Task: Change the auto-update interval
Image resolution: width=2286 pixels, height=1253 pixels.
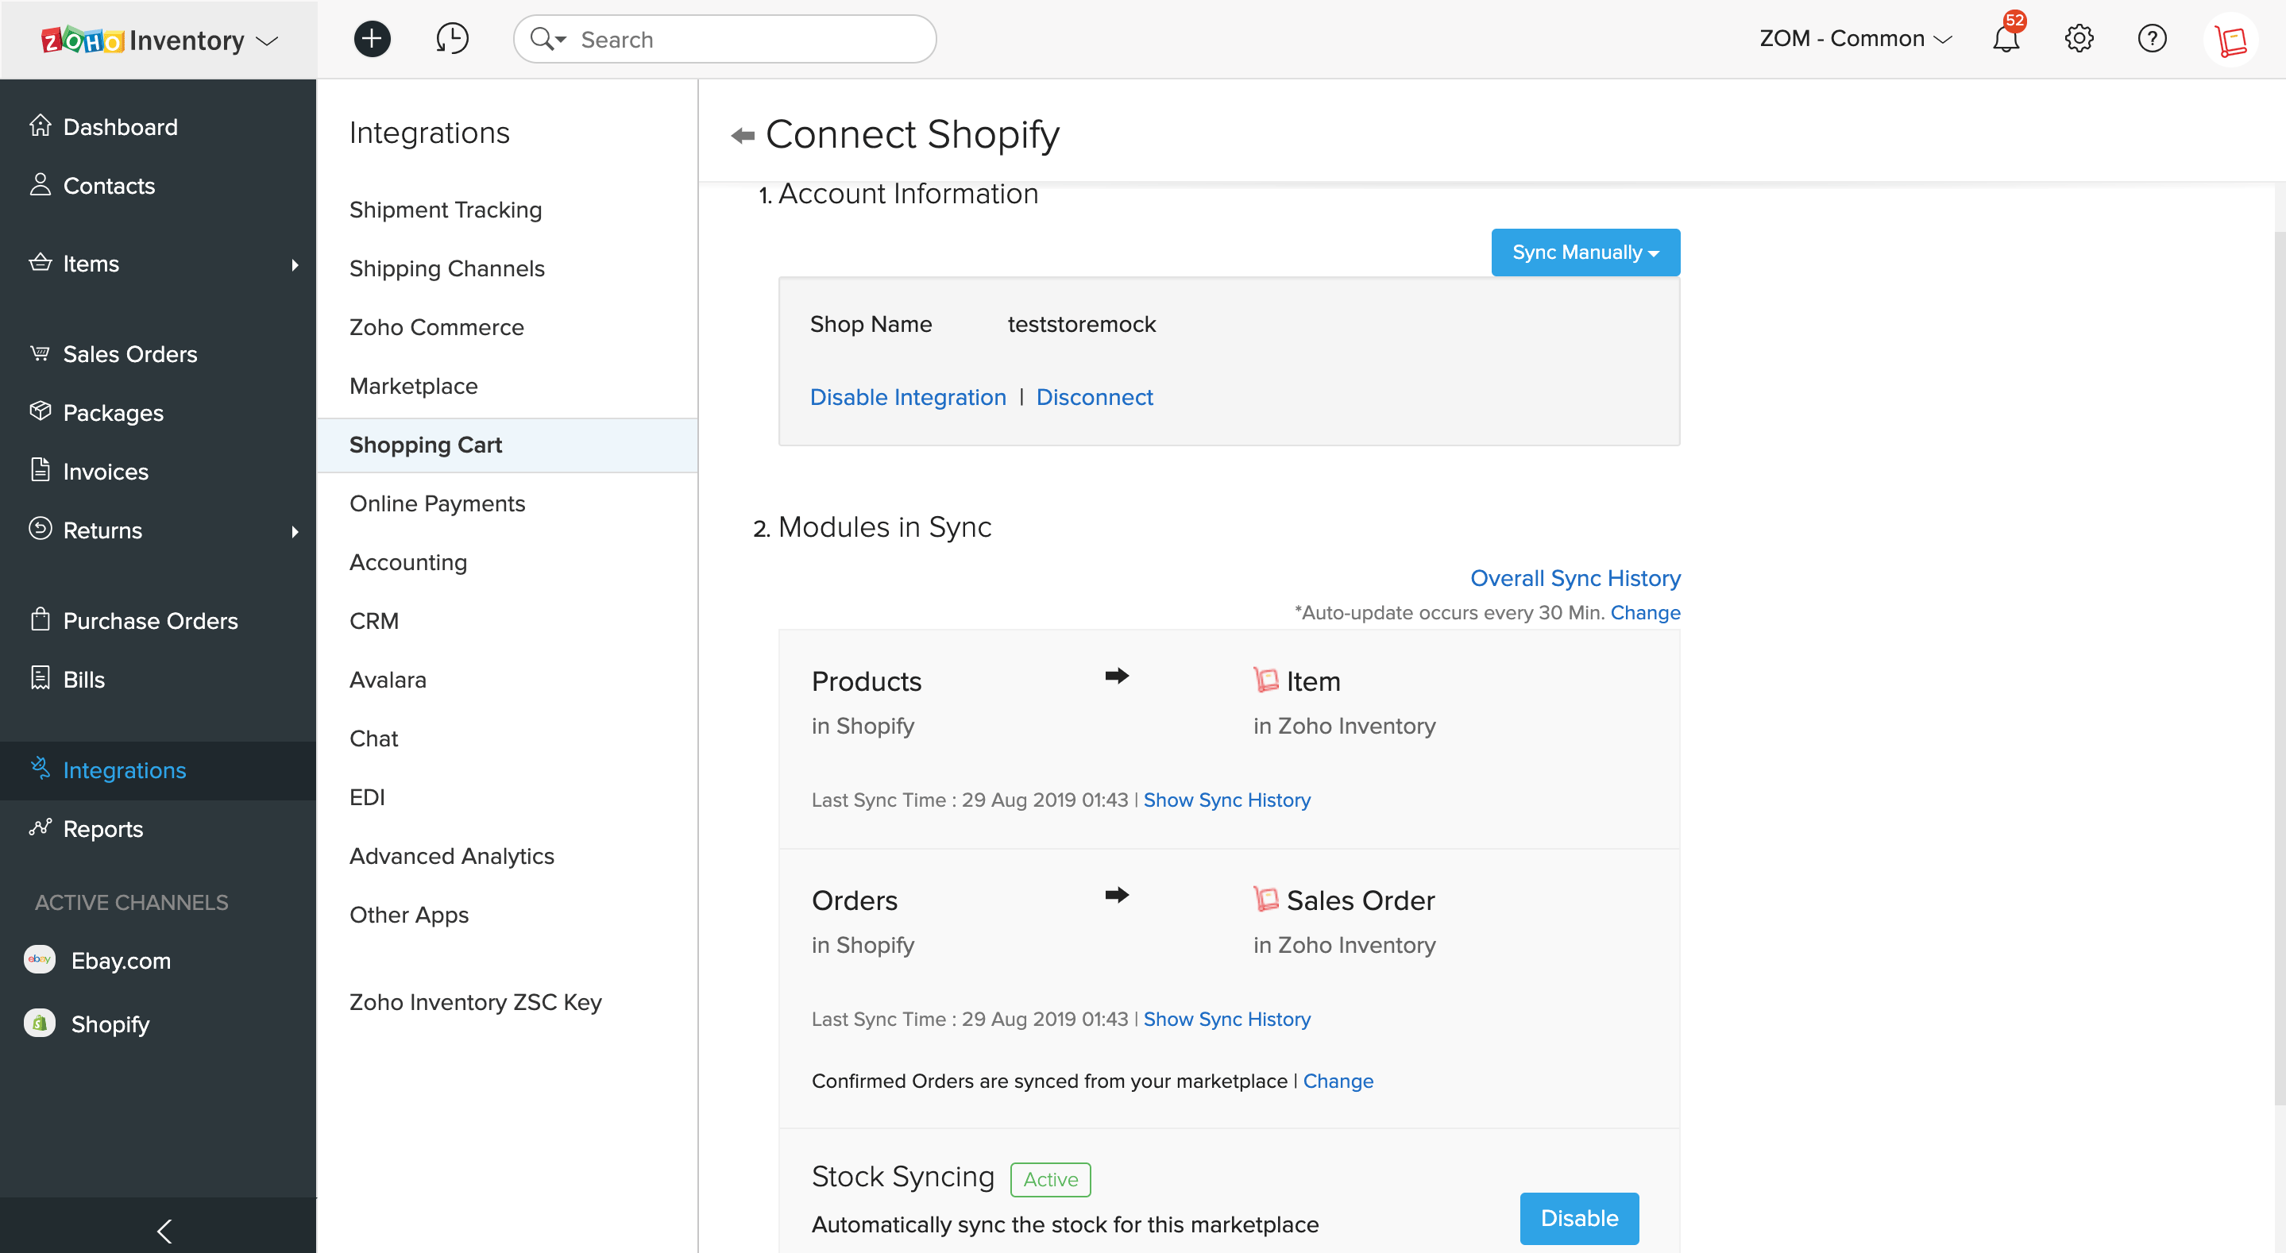Action: point(1645,612)
